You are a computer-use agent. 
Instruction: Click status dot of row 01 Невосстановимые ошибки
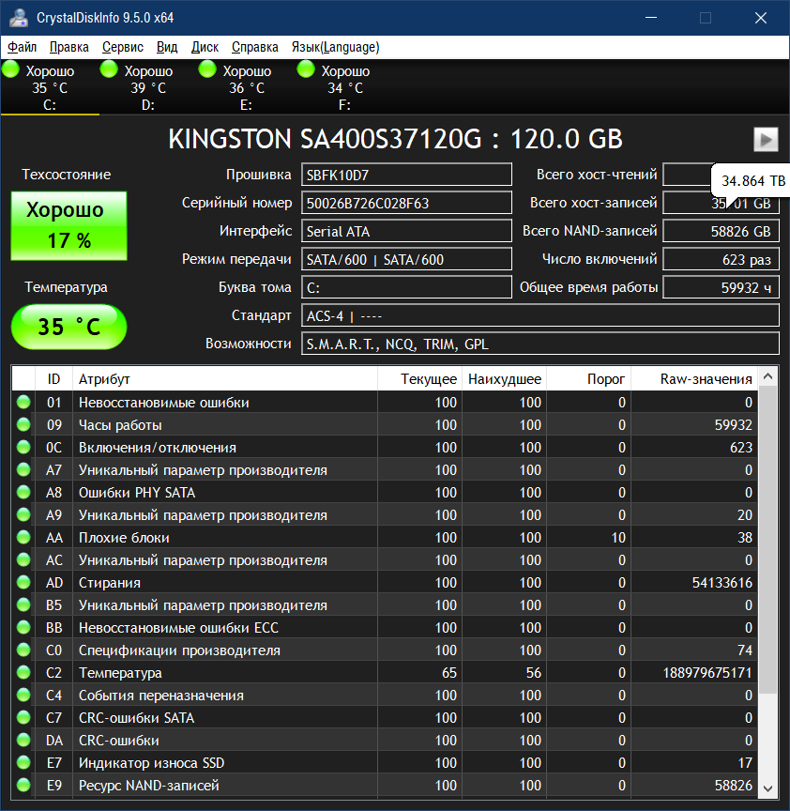click(23, 402)
